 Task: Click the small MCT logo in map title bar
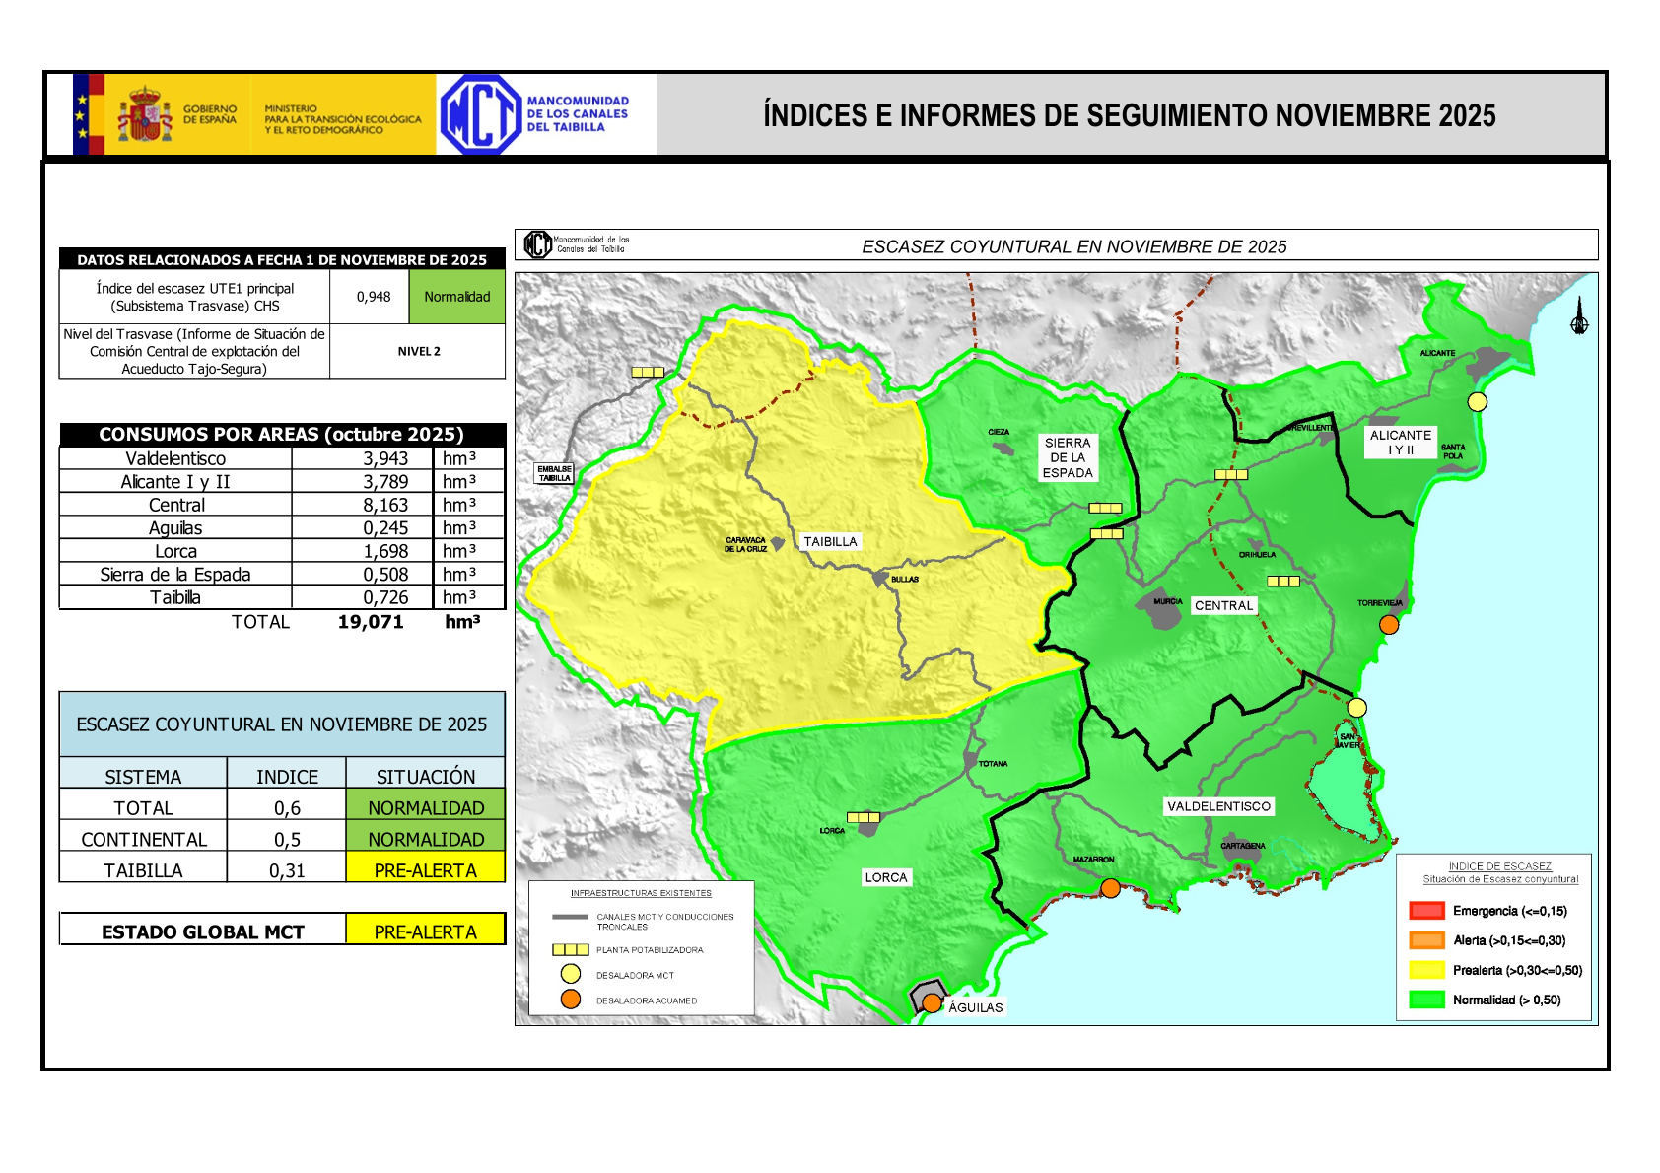coord(537,244)
